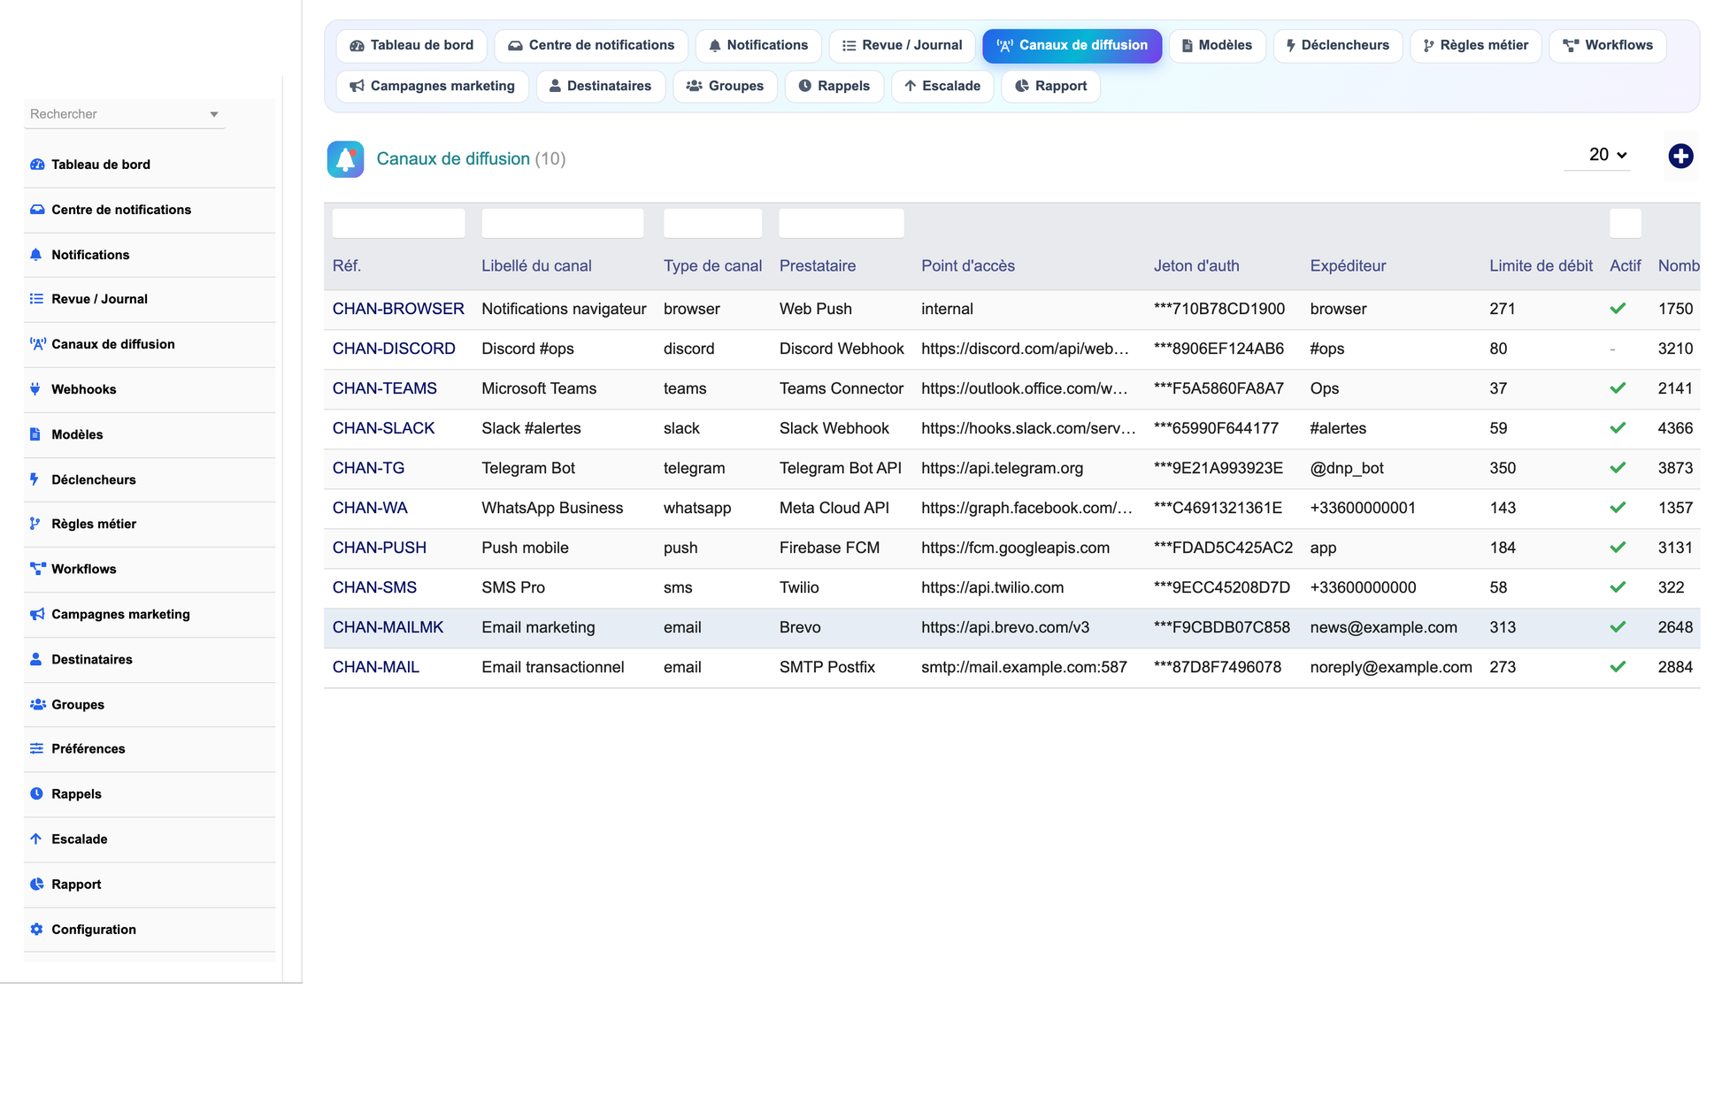Open the CHAN-SLACK reference link

click(x=383, y=428)
